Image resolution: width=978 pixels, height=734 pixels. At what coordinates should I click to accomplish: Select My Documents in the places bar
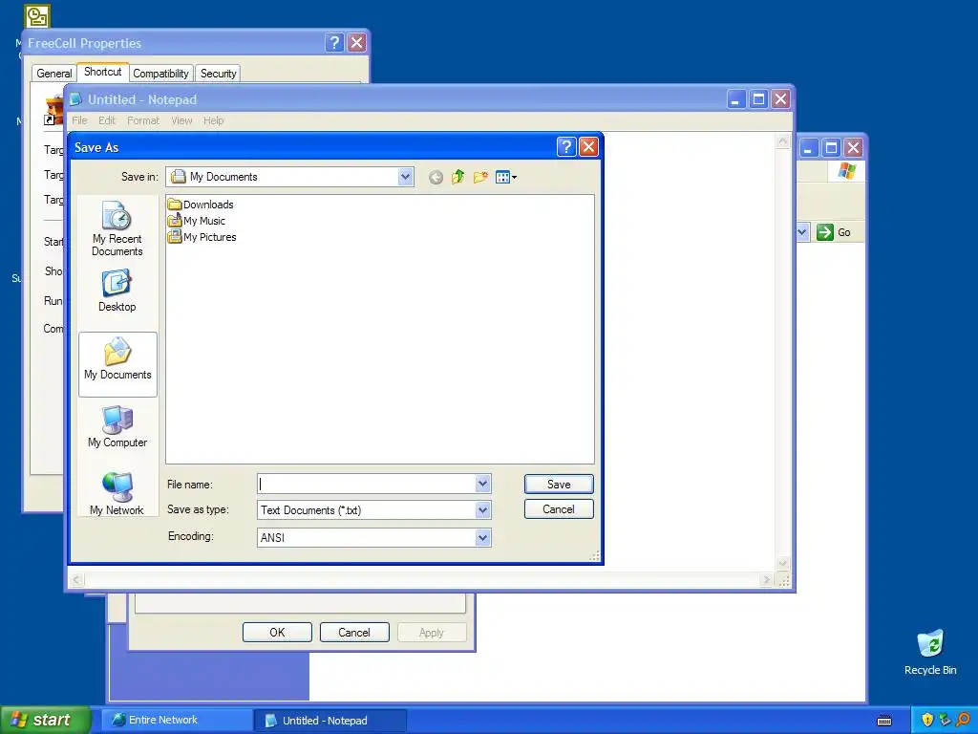pyautogui.click(x=117, y=364)
